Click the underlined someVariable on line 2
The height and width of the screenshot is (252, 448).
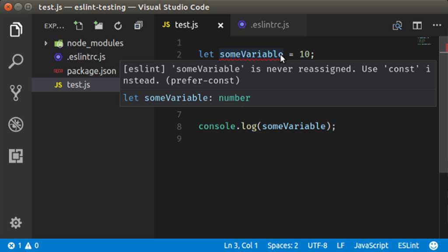[251, 54]
